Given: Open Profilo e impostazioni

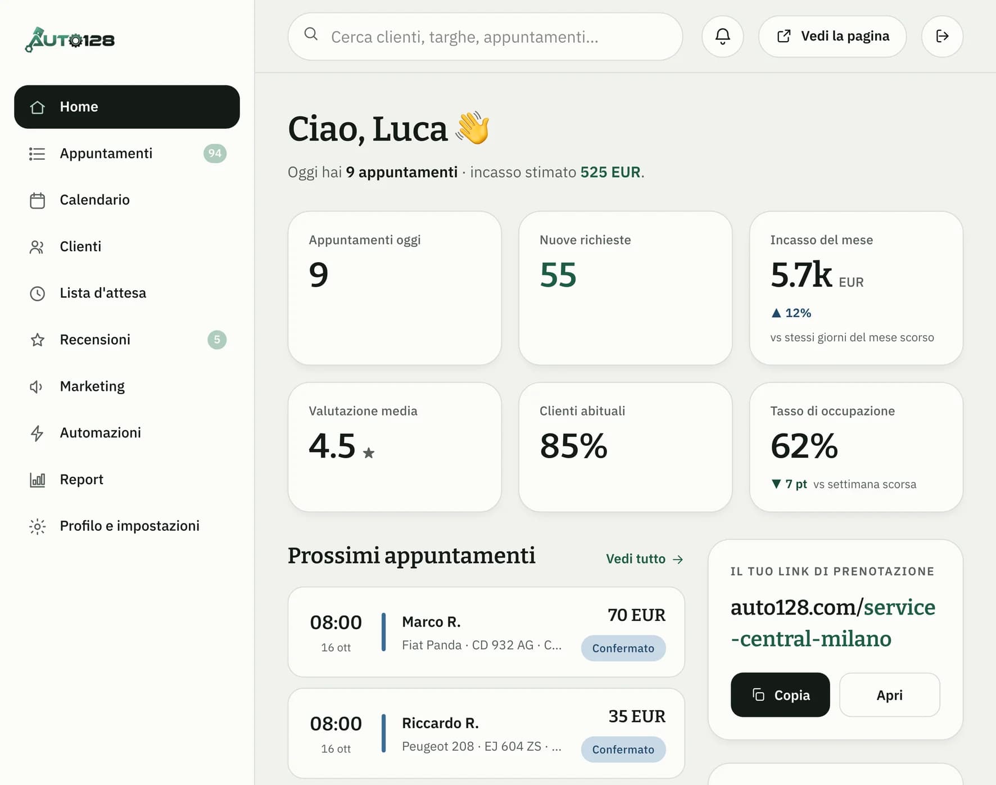Looking at the screenshot, I should click(x=127, y=526).
